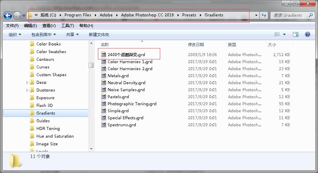318x173 pixels.
Task: Open the 工具(T) menu
Action: [68, 25]
